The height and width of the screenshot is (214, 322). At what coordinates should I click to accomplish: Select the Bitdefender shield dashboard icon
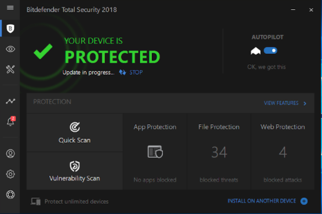click(x=10, y=28)
